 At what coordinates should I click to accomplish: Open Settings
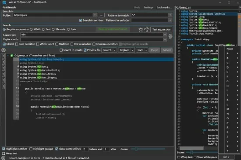point(148,7)
